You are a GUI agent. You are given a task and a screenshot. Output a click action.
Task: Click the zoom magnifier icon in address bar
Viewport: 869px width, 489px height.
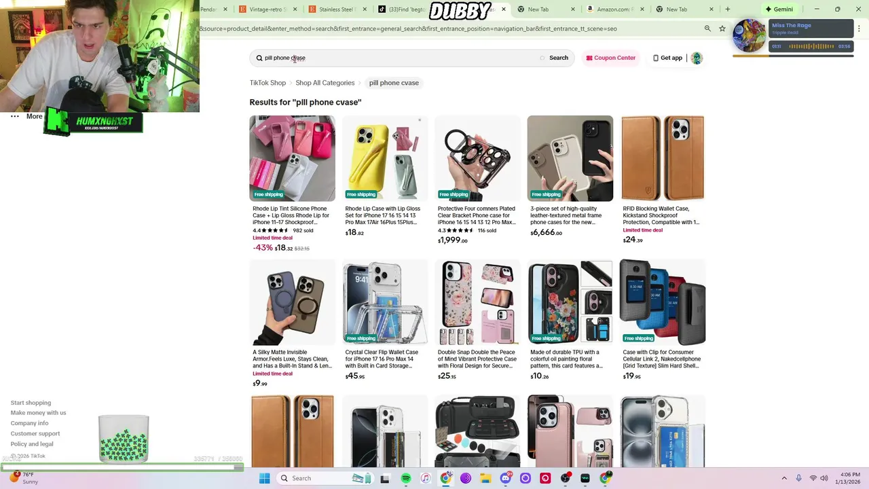click(707, 29)
